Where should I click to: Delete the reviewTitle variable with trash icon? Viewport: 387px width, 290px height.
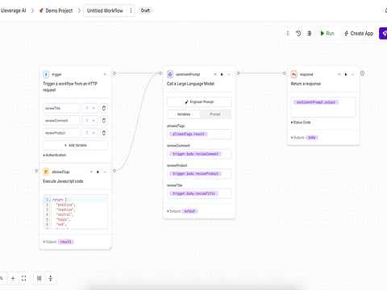(104, 108)
